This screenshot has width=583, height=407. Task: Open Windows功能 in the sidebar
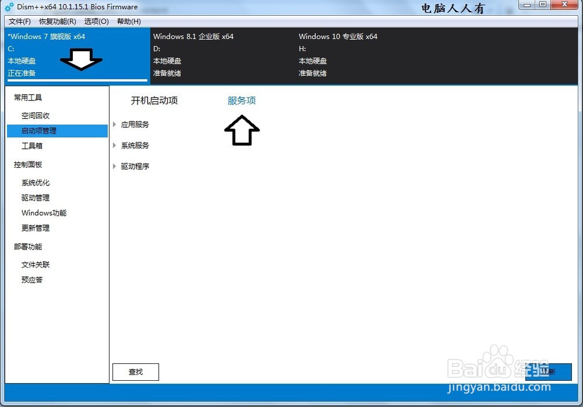pos(44,213)
